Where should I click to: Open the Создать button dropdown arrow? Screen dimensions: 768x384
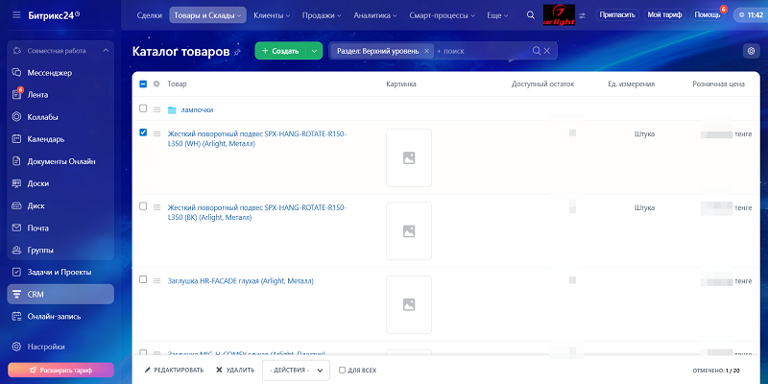[315, 51]
